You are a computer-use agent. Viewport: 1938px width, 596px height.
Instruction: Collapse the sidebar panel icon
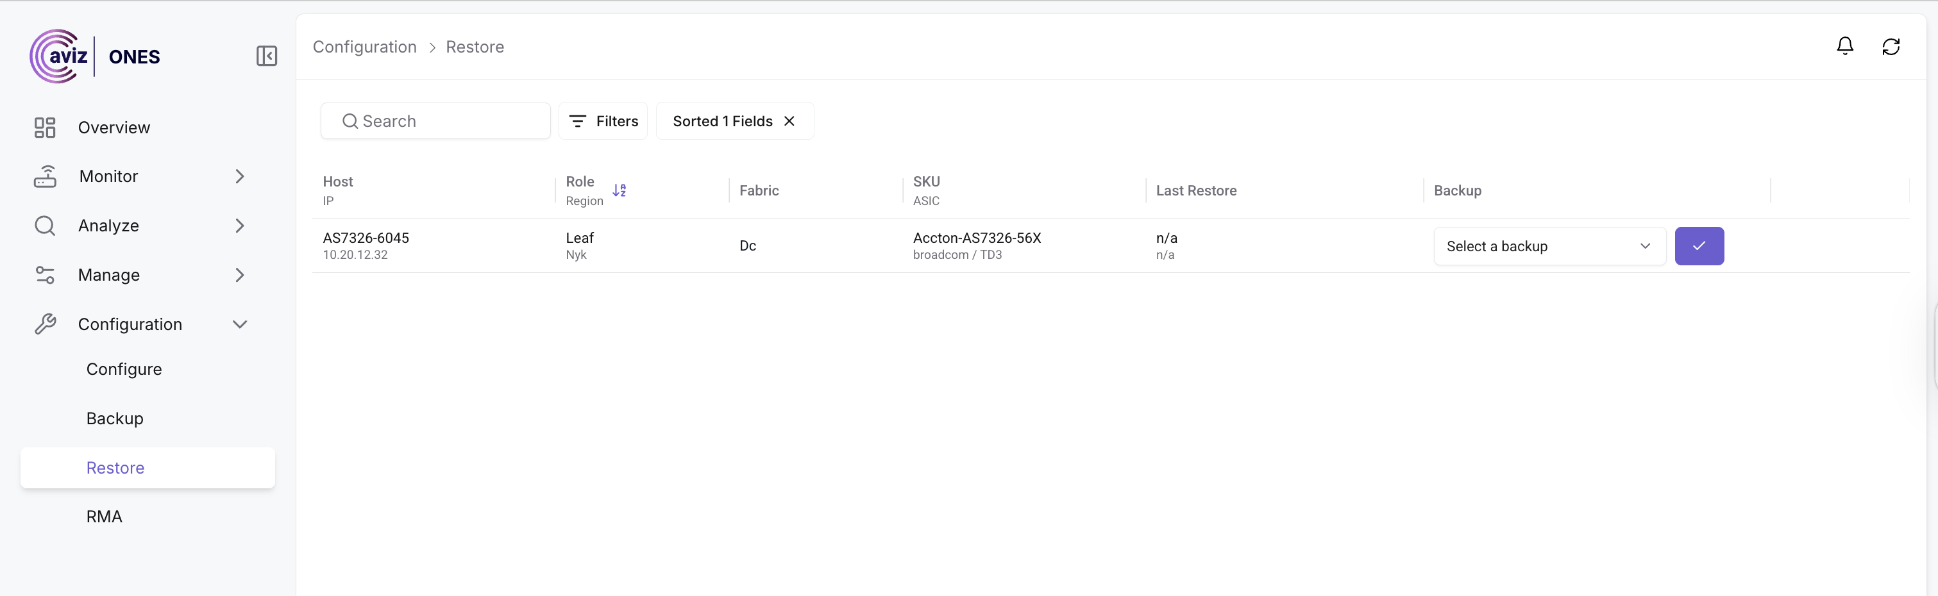(266, 56)
